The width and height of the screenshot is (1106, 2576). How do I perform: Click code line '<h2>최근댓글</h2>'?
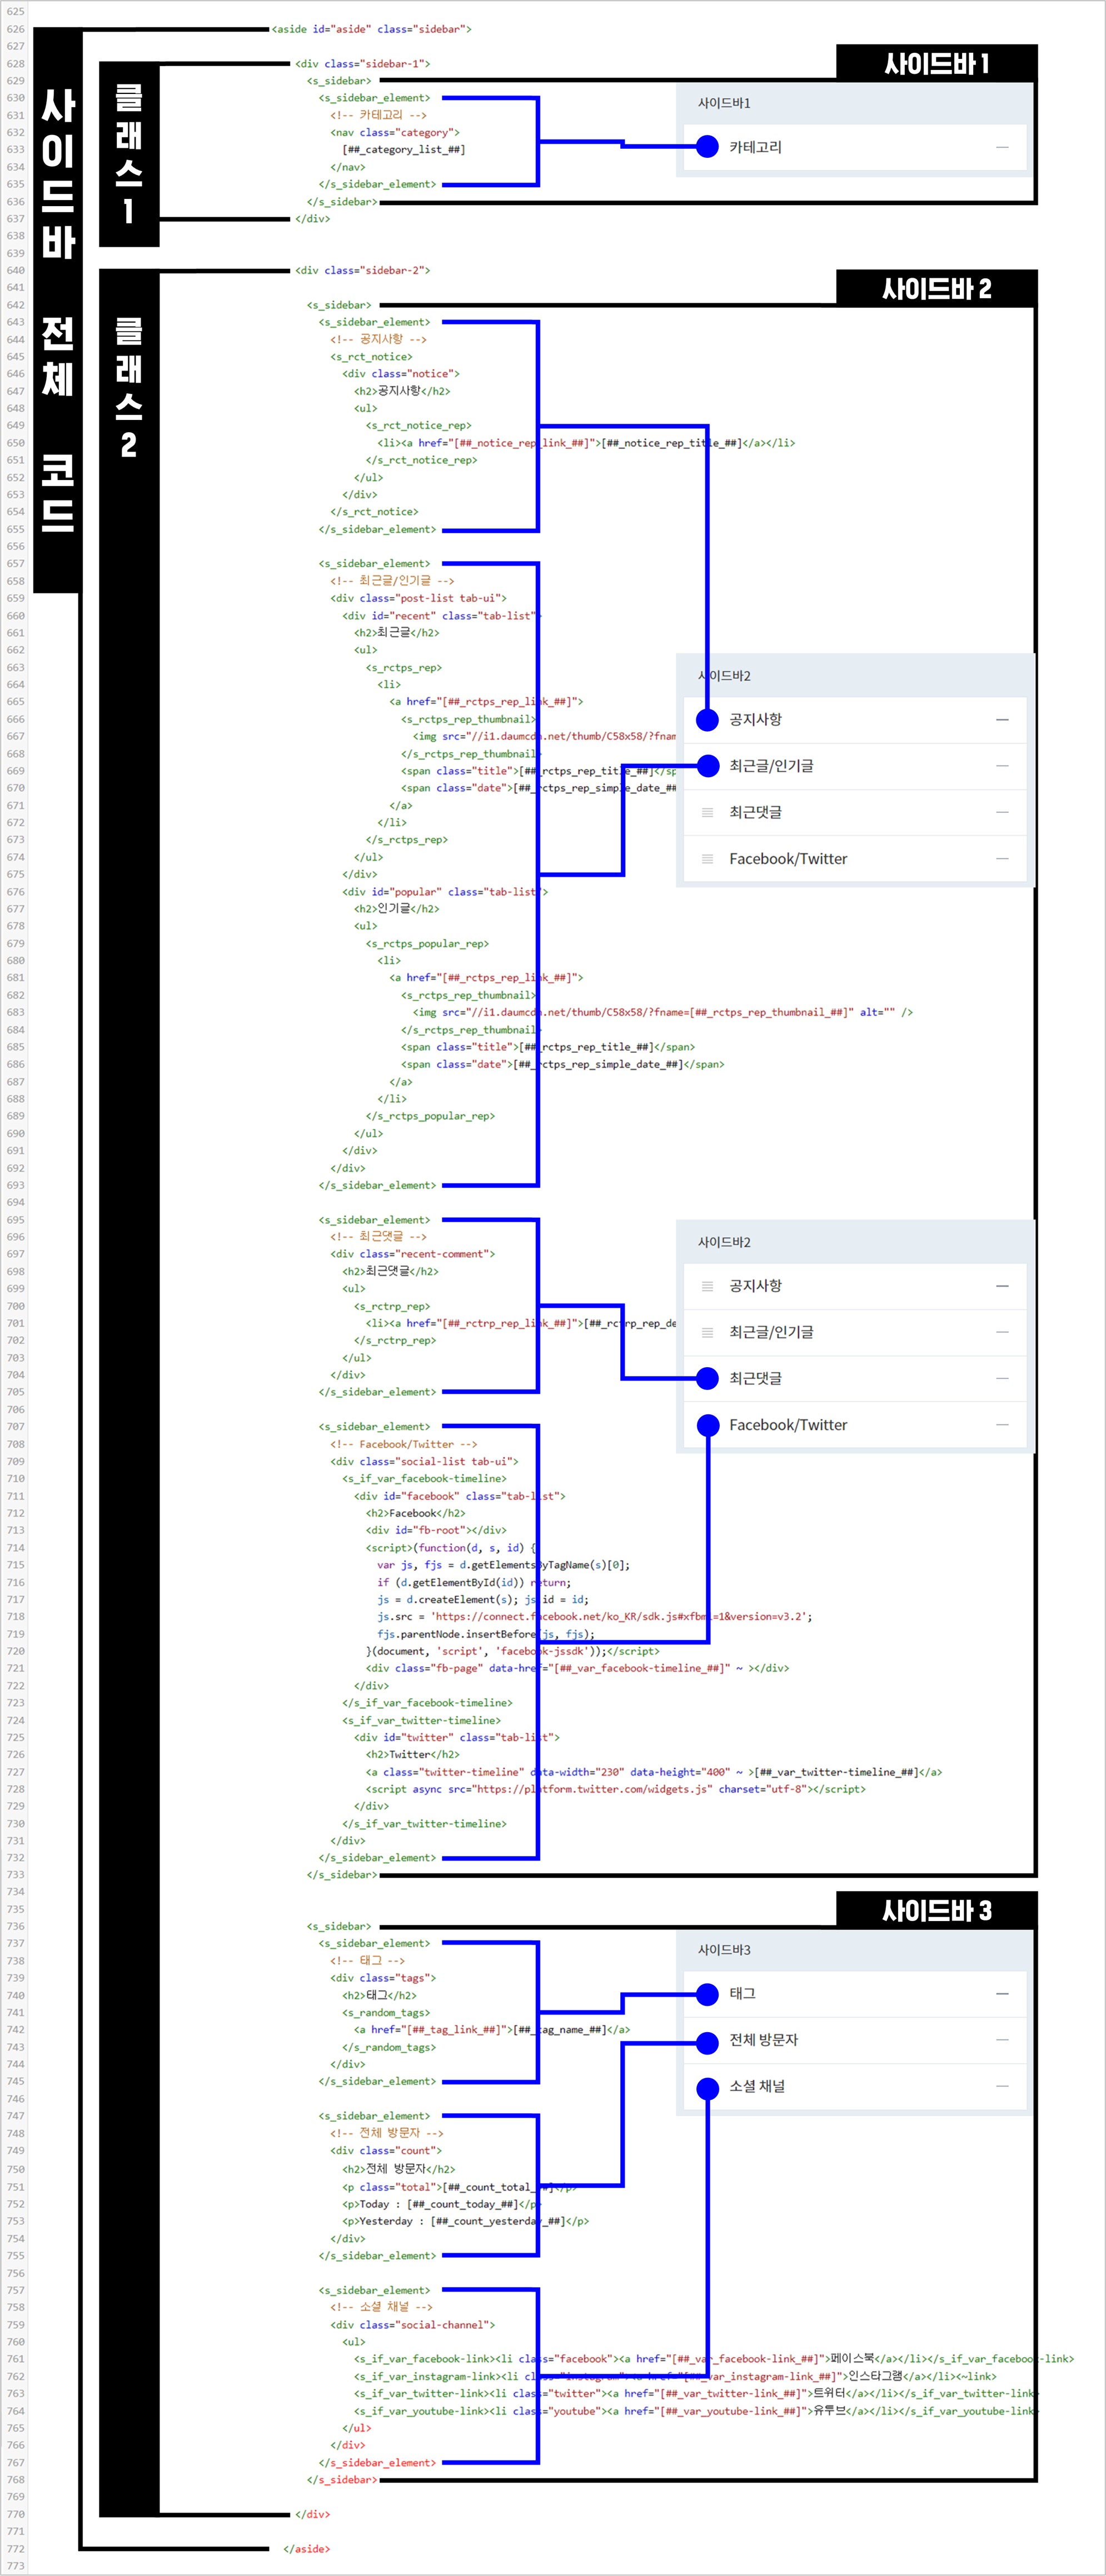click(390, 1271)
